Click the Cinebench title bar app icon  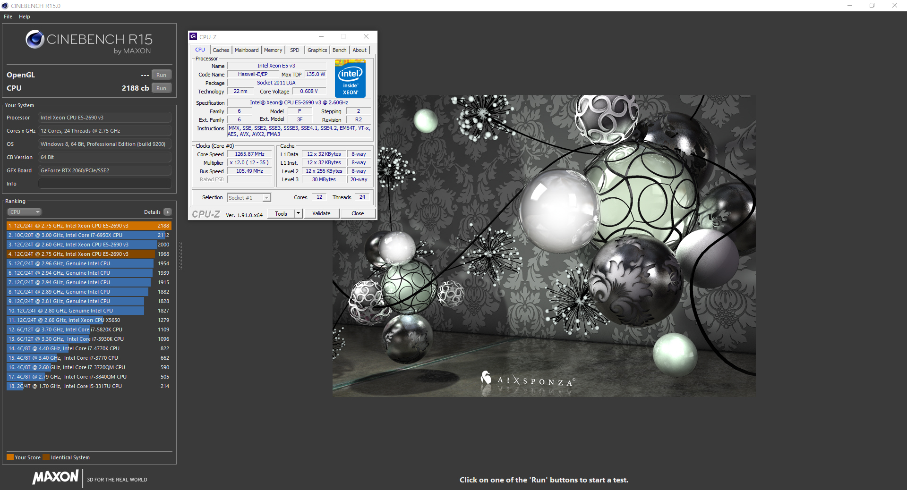coord(5,6)
